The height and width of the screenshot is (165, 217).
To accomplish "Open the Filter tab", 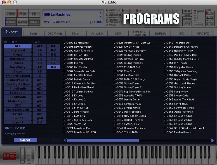I will tap(76, 33).
